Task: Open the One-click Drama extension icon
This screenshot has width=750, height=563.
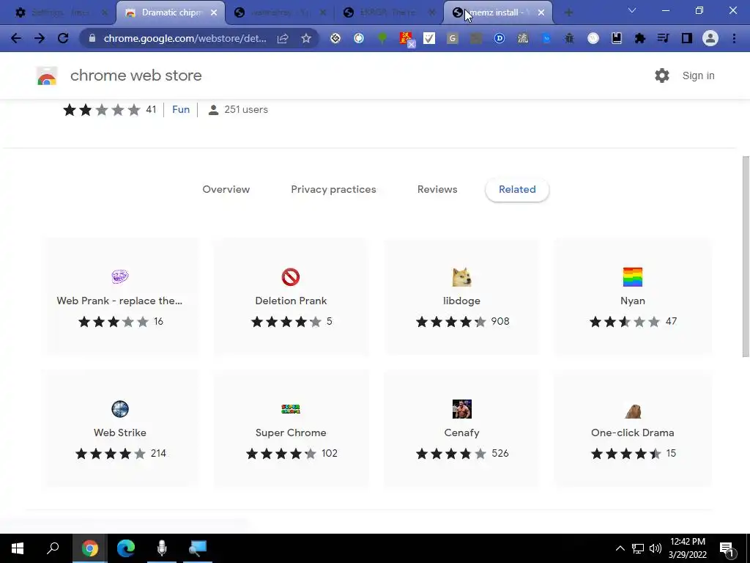Action: 632,411
